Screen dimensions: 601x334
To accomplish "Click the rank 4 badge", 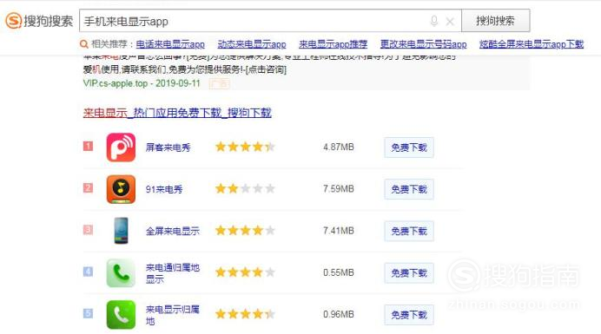I will pos(89,272).
